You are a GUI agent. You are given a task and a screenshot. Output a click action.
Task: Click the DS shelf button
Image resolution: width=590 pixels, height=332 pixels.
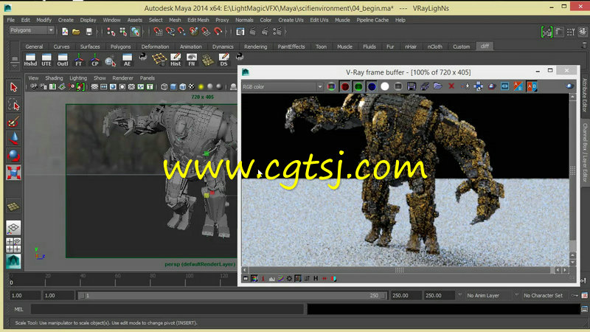224,60
